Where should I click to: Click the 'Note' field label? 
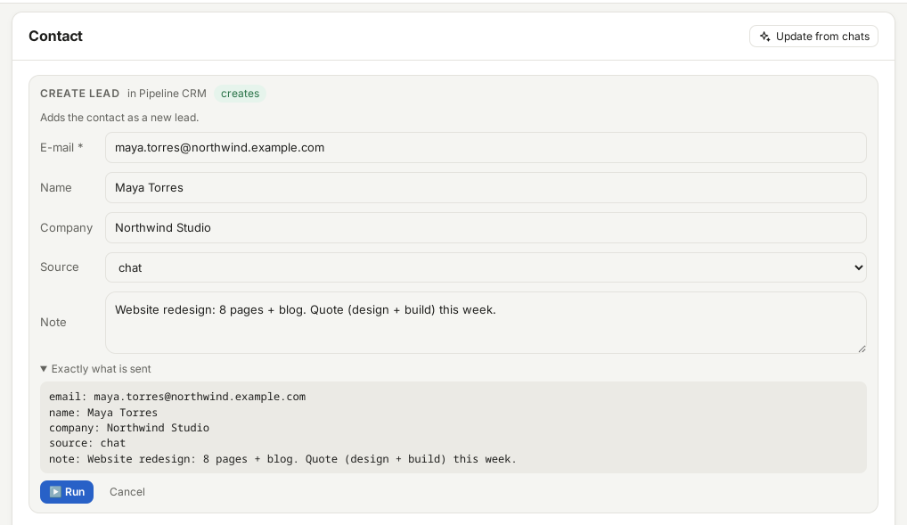[x=53, y=323]
